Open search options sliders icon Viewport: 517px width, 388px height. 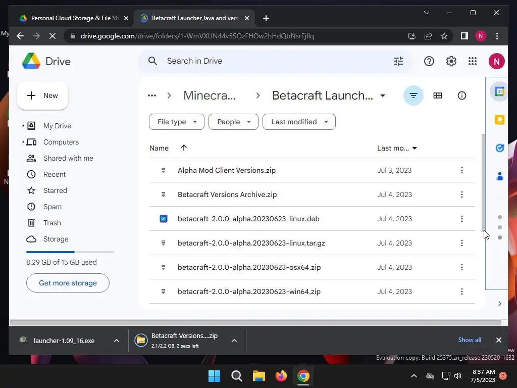point(398,61)
